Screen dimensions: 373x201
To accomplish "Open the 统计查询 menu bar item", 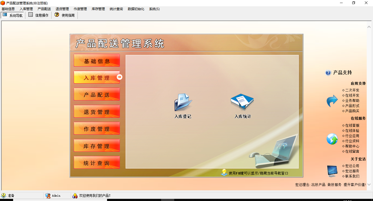I will pyautogui.click(x=116, y=9).
